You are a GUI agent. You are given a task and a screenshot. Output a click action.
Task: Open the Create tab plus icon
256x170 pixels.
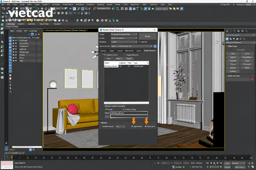pos(227,31)
